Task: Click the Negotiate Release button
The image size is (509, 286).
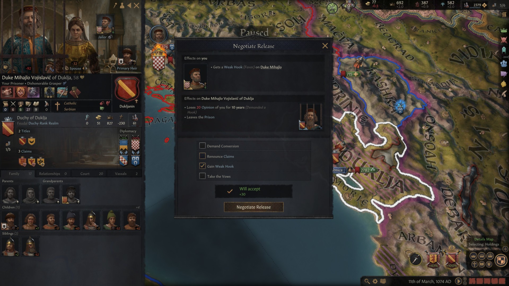Action: 254,207
